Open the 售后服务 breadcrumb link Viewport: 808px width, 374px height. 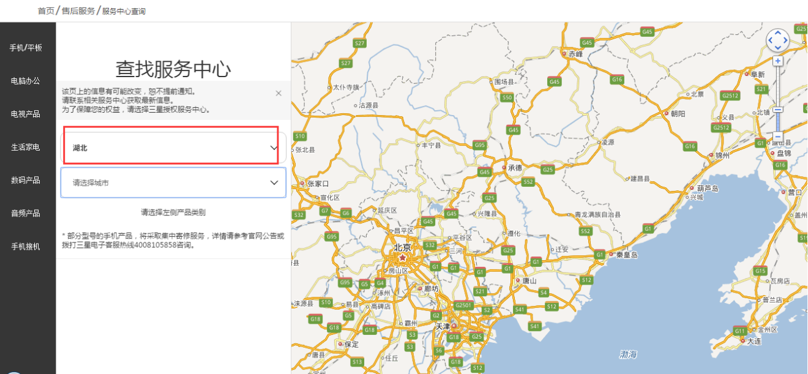click(78, 11)
